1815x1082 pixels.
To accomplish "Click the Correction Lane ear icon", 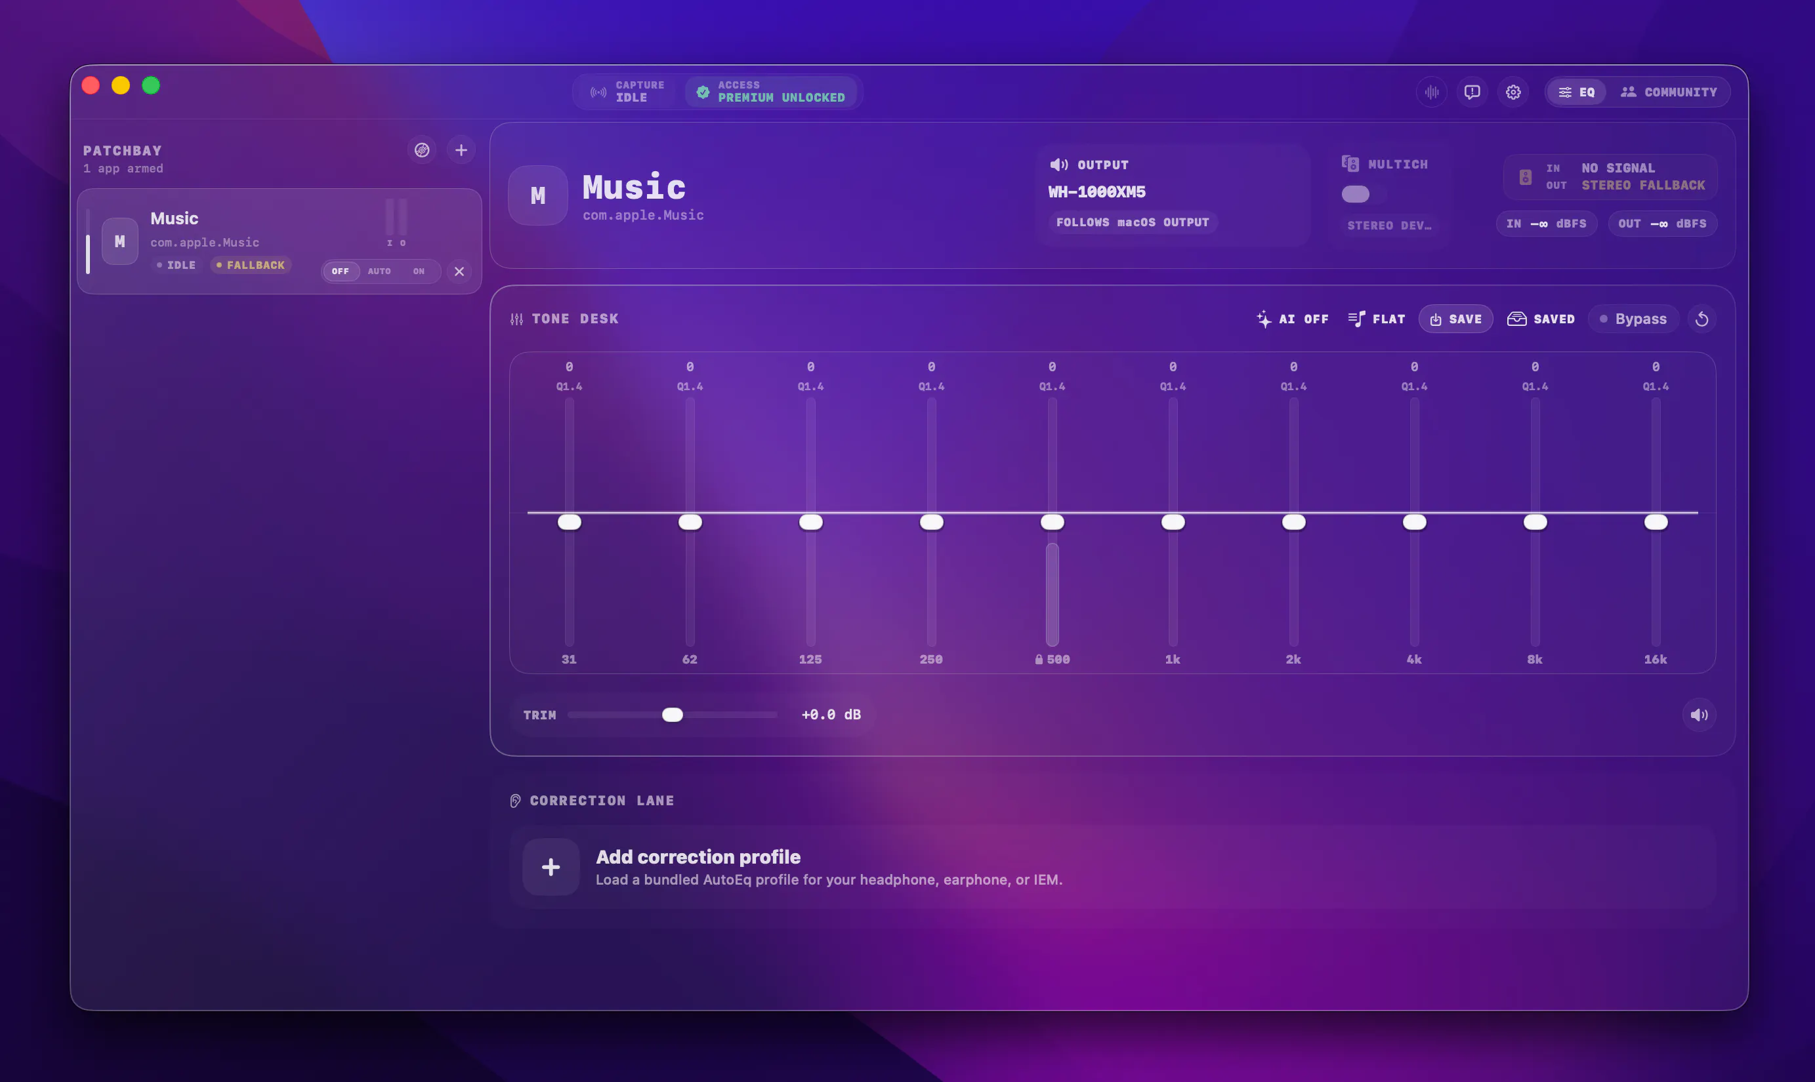I will click(515, 801).
